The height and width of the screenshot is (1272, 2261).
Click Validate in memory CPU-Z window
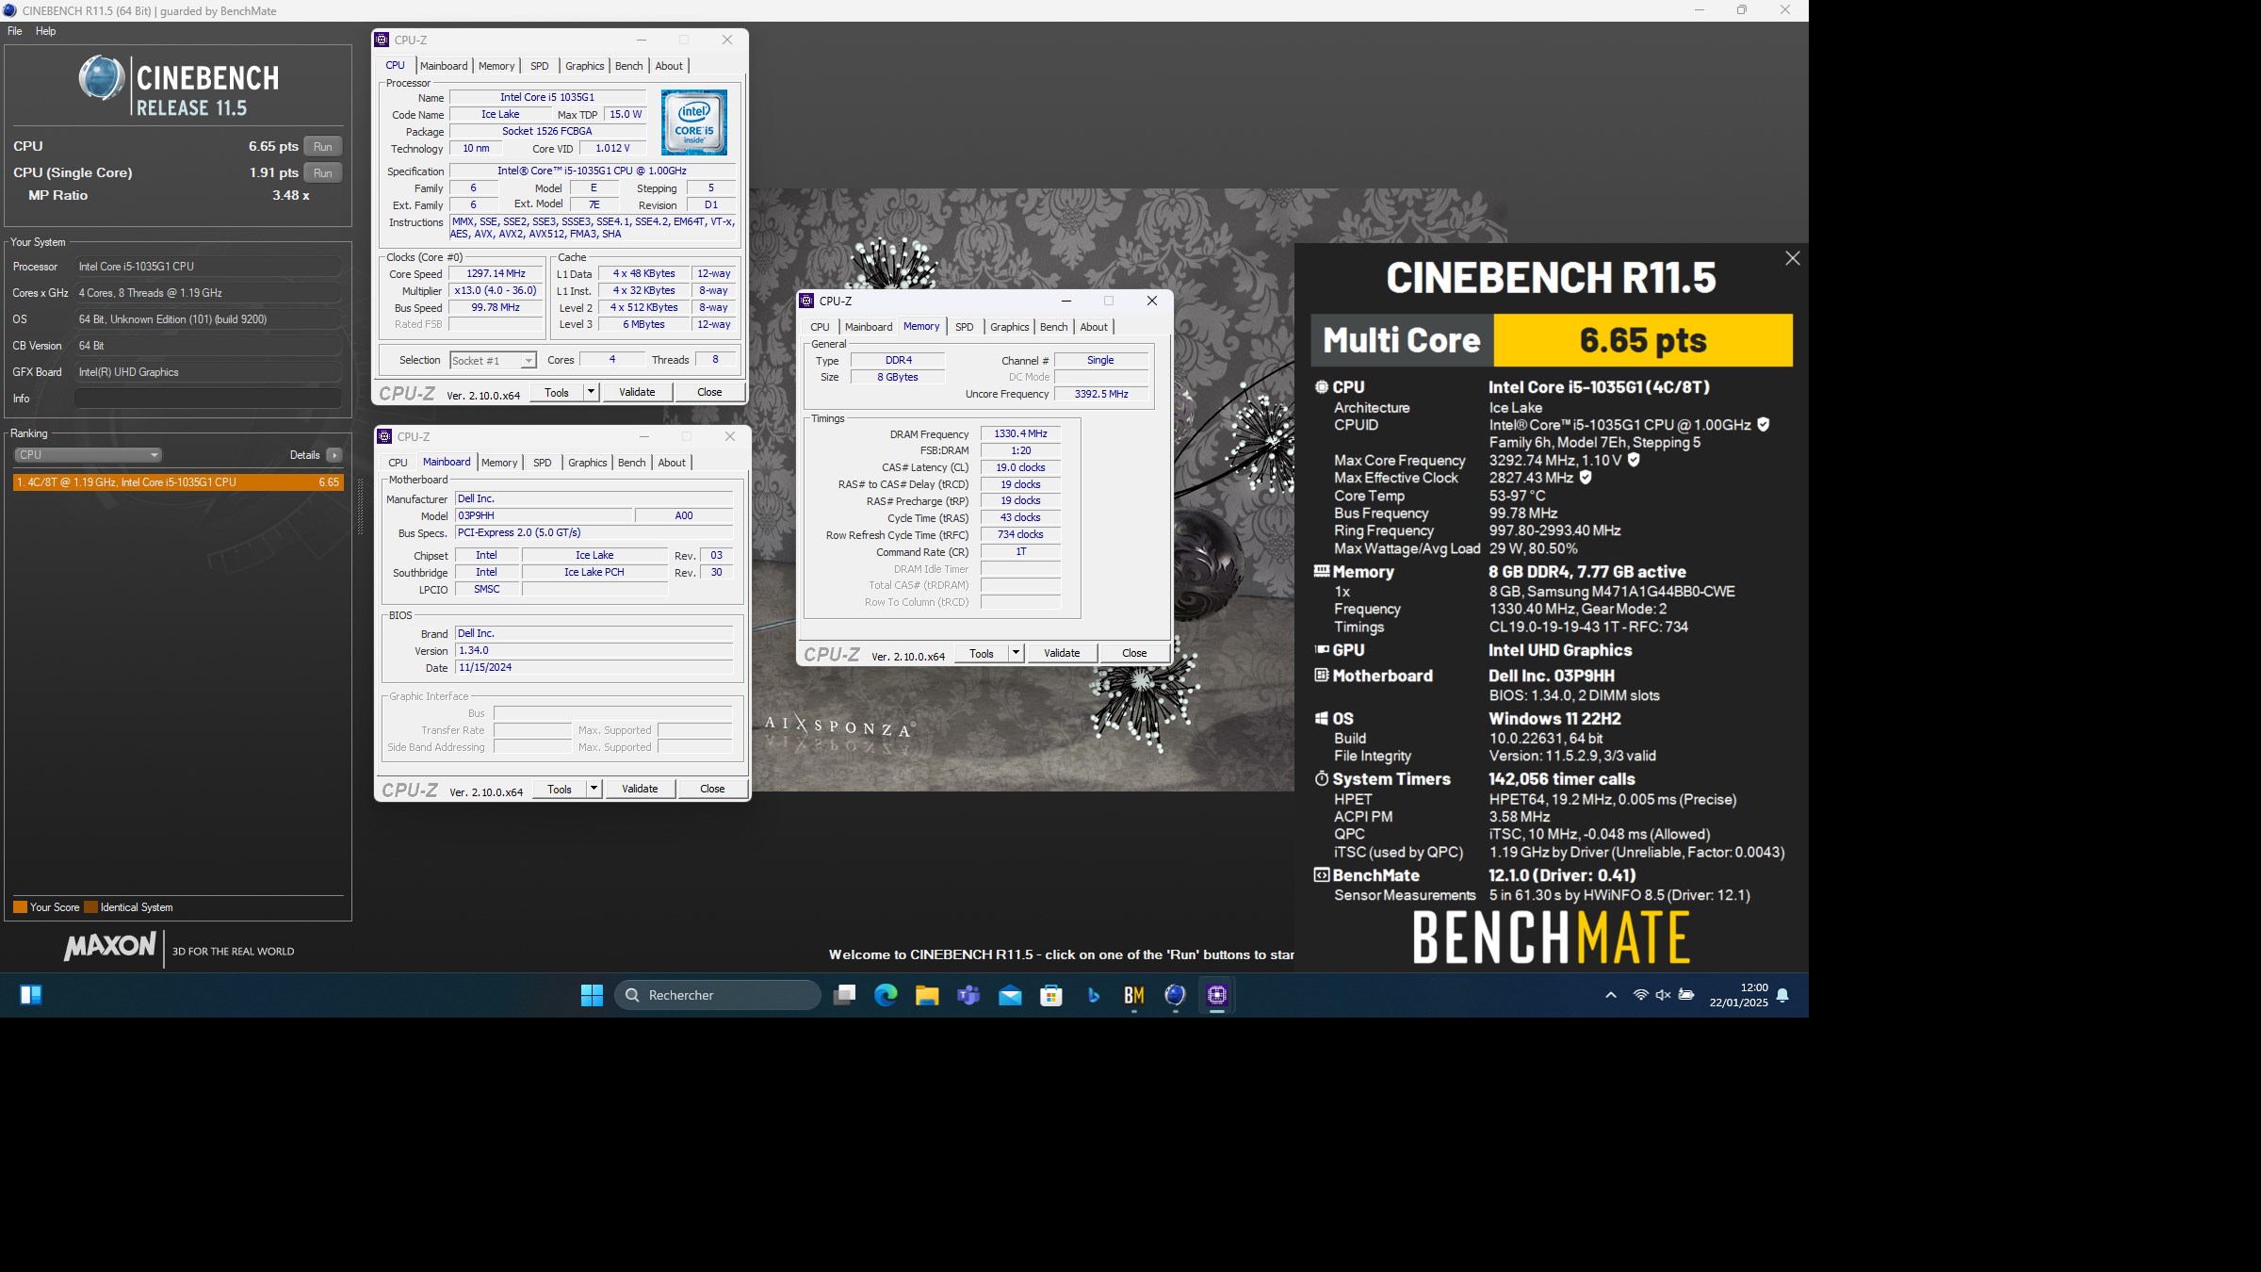[x=1062, y=653]
